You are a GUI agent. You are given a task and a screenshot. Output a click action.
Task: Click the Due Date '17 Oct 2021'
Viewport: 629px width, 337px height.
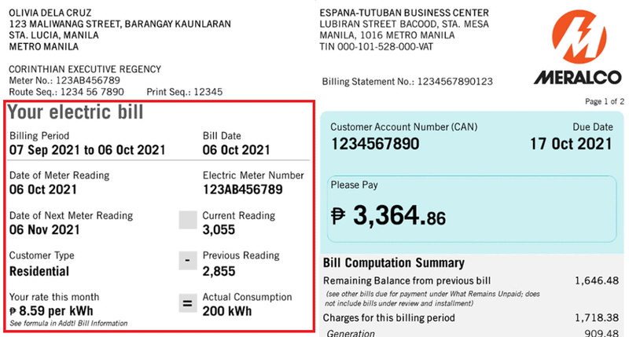tap(572, 144)
